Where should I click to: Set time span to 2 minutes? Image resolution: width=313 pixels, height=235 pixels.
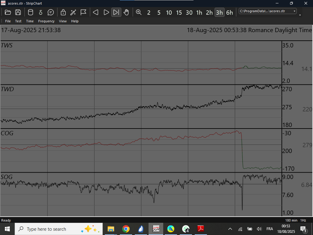click(x=149, y=13)
